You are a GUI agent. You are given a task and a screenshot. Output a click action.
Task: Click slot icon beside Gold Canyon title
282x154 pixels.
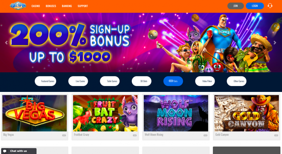click(276, 135)
